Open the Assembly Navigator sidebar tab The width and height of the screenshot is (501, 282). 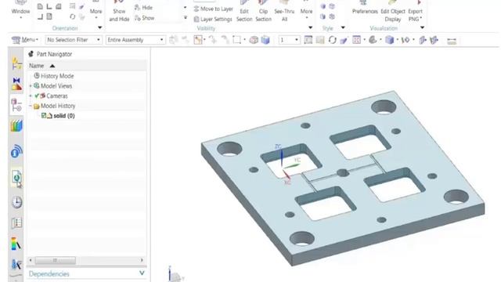click(x=16, y=63)
